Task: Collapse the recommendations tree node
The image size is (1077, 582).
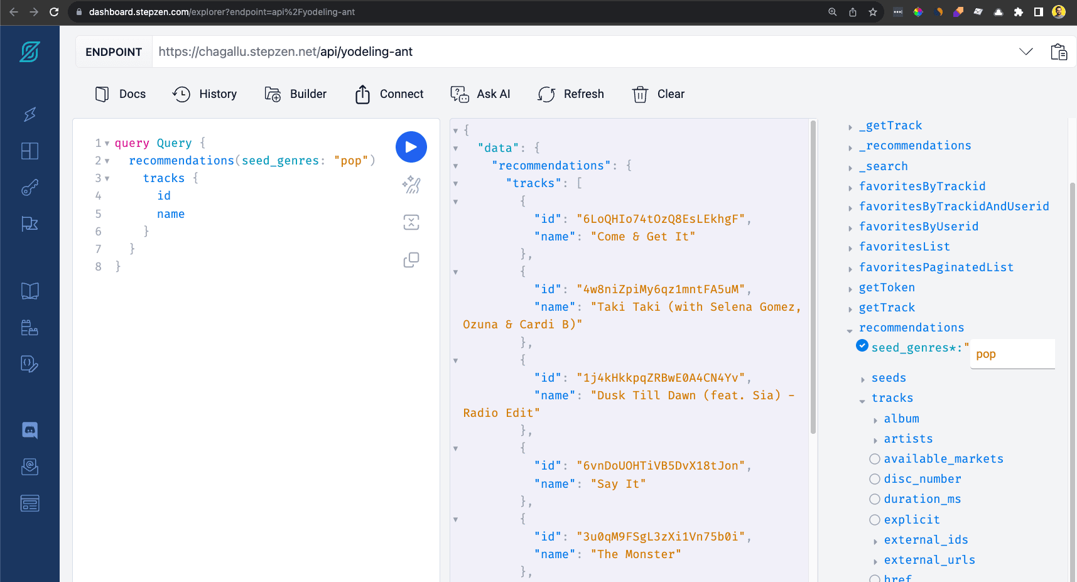Action: click(850, 329)
